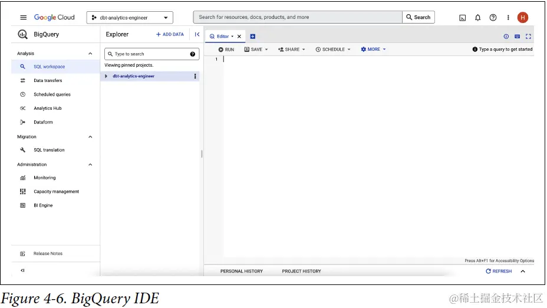Click the Explorer search help icon
The width and height of the screenshot is (547, 308).
point(193,54)
